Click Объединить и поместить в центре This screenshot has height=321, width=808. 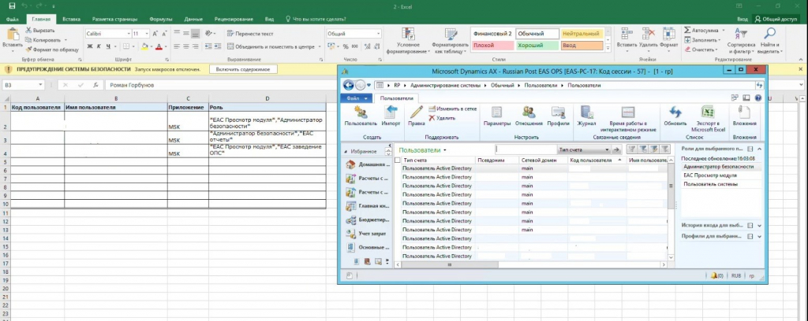pos(271,46)
